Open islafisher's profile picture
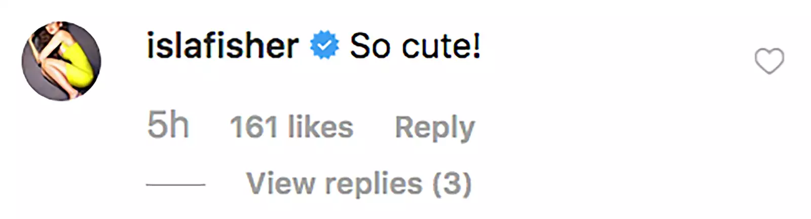 coord(61,61)
